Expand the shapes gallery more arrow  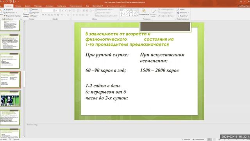click(x=137, y=16)
